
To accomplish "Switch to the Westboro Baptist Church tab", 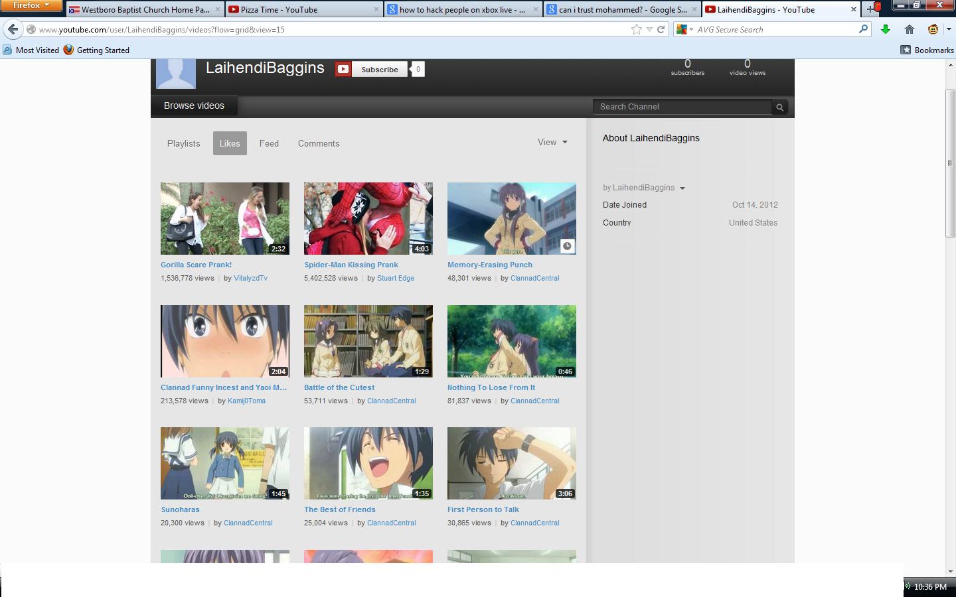I will (x=145, y=9).
